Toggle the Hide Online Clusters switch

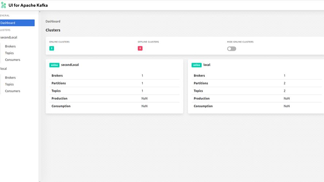click(231, 49)
